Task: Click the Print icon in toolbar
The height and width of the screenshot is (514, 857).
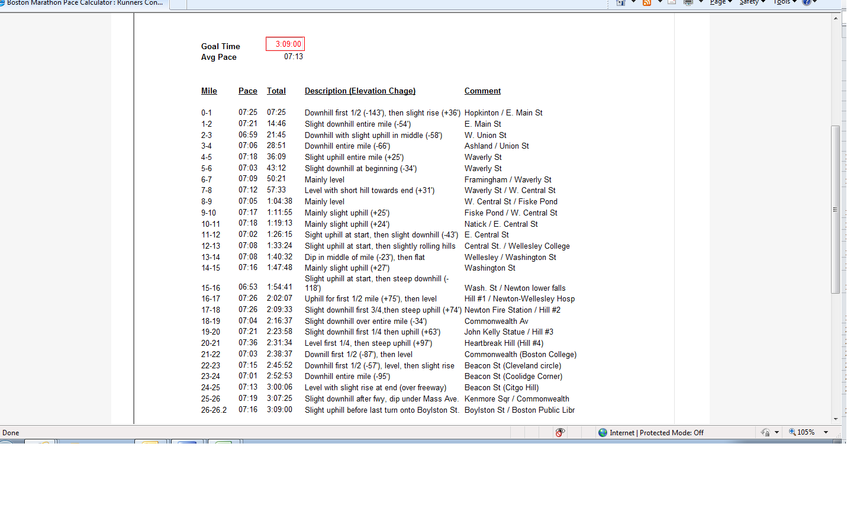Action: (688, 2)
